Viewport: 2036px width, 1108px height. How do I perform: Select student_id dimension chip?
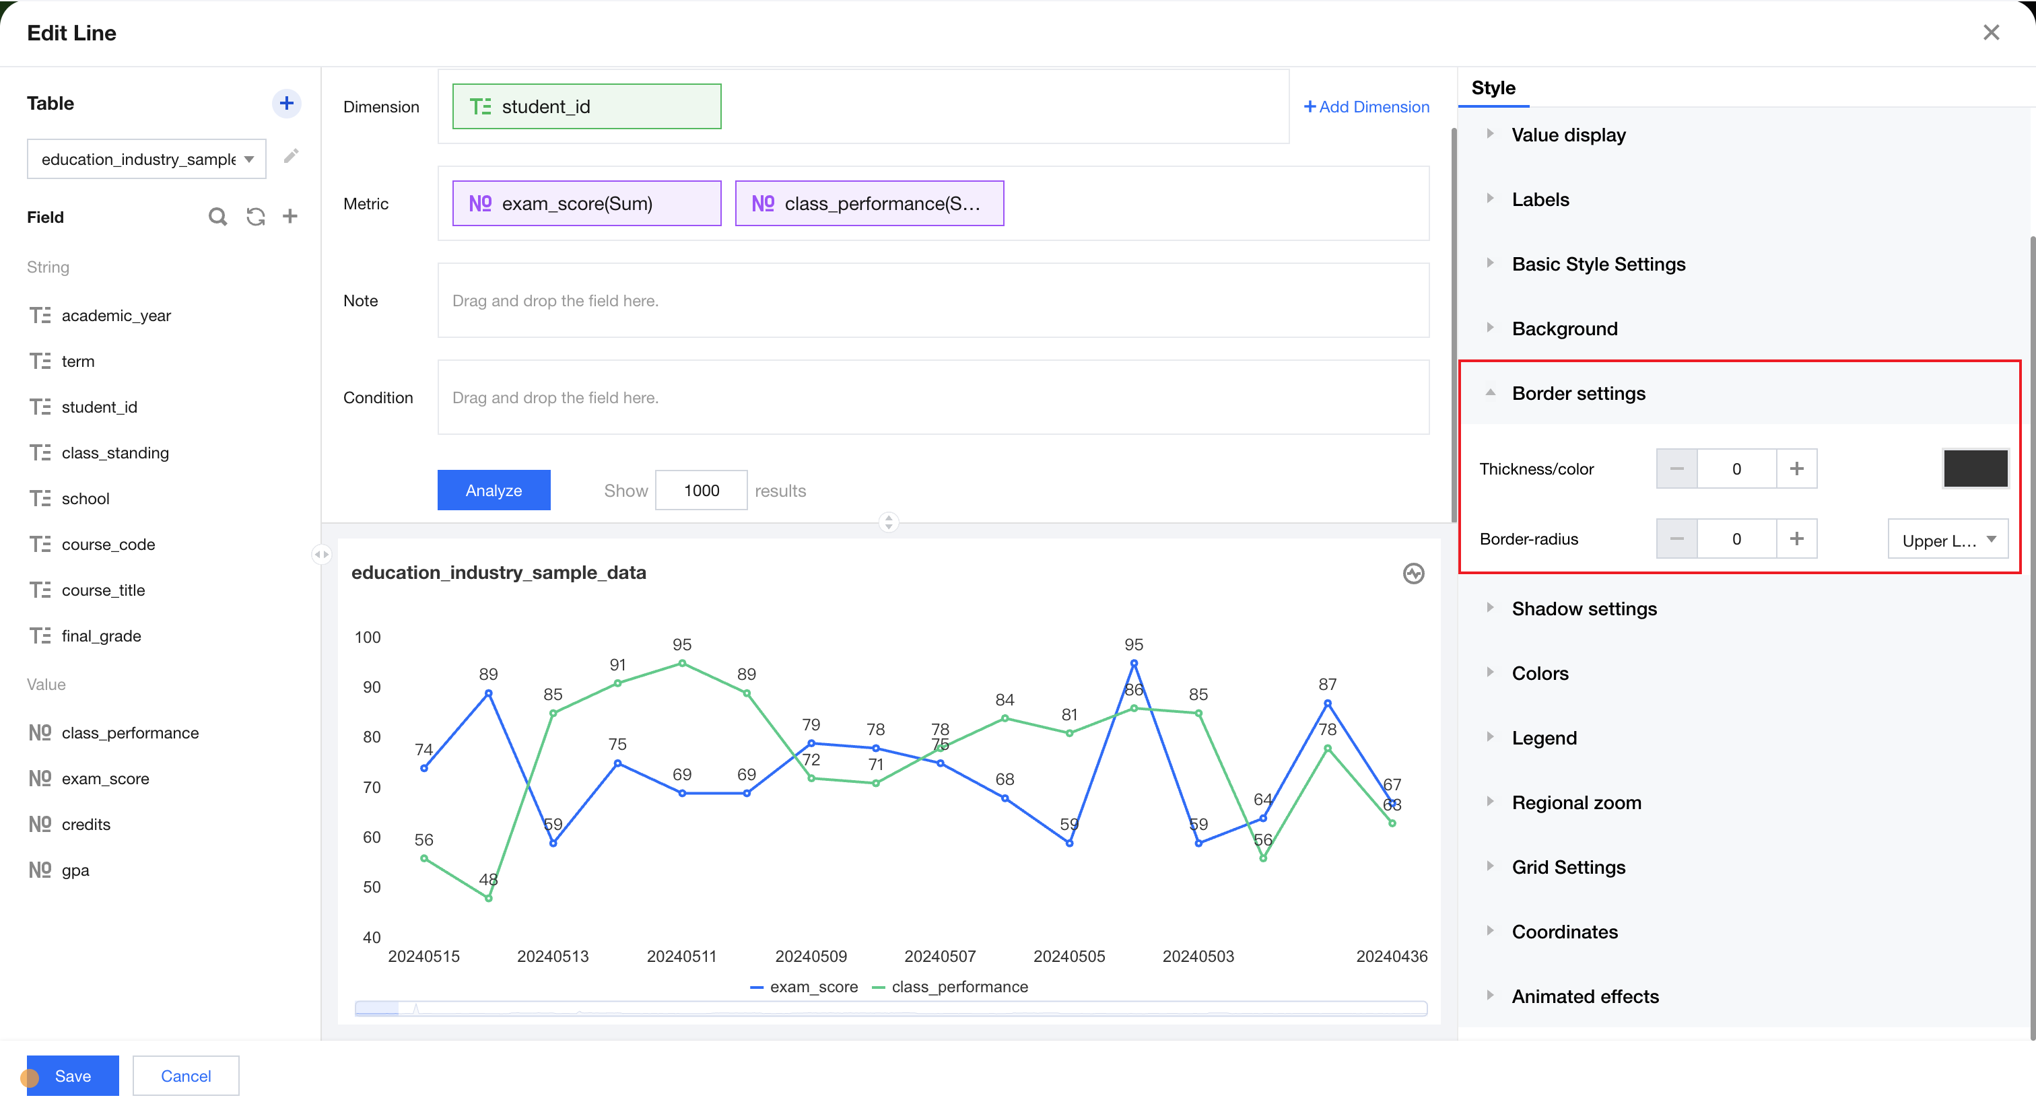pyautogui.click(x=586, y=106)
